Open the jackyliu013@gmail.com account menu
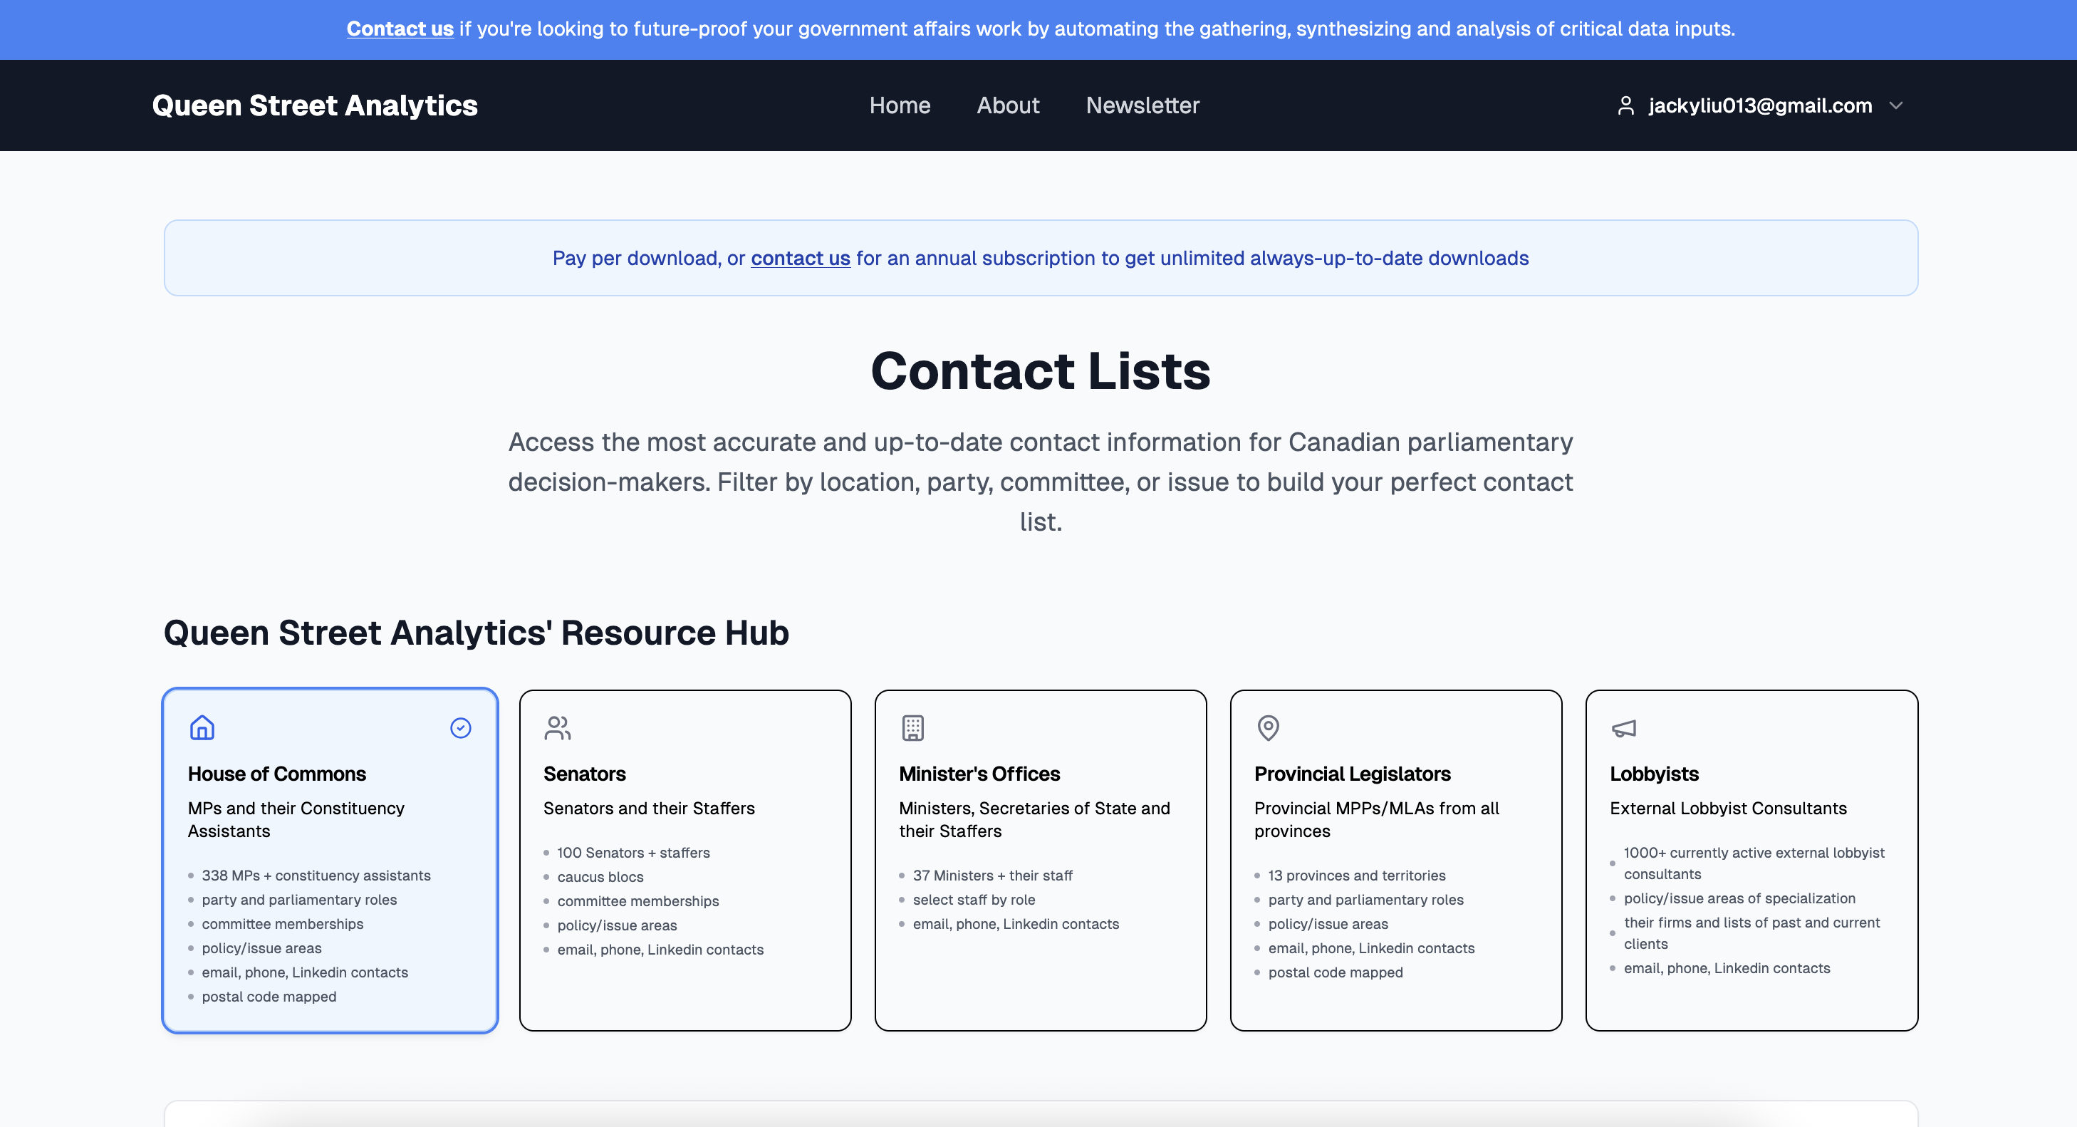2077x1127 pixels. [1759, 105]
